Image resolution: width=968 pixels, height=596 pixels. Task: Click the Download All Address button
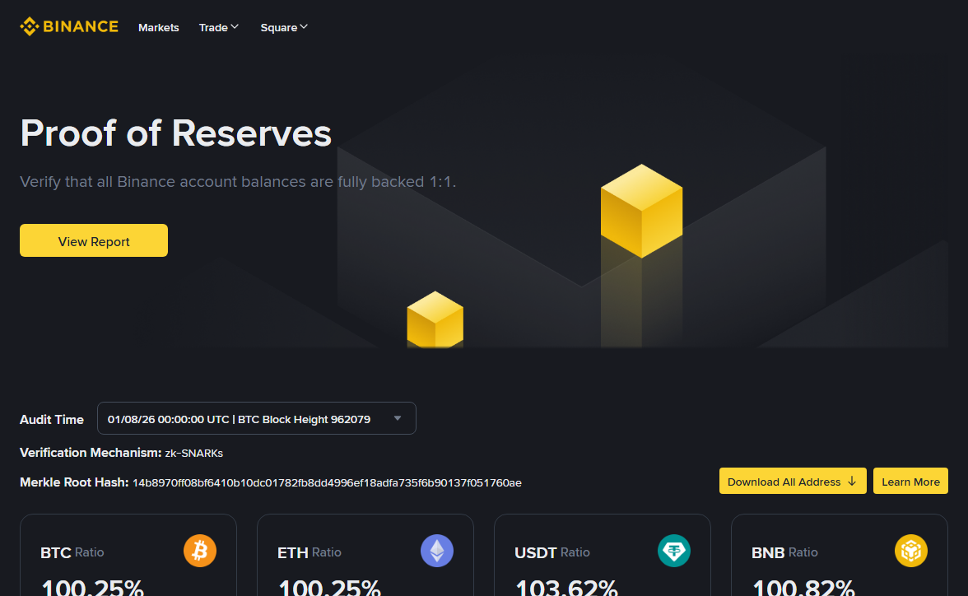click(x=793, y=481)
